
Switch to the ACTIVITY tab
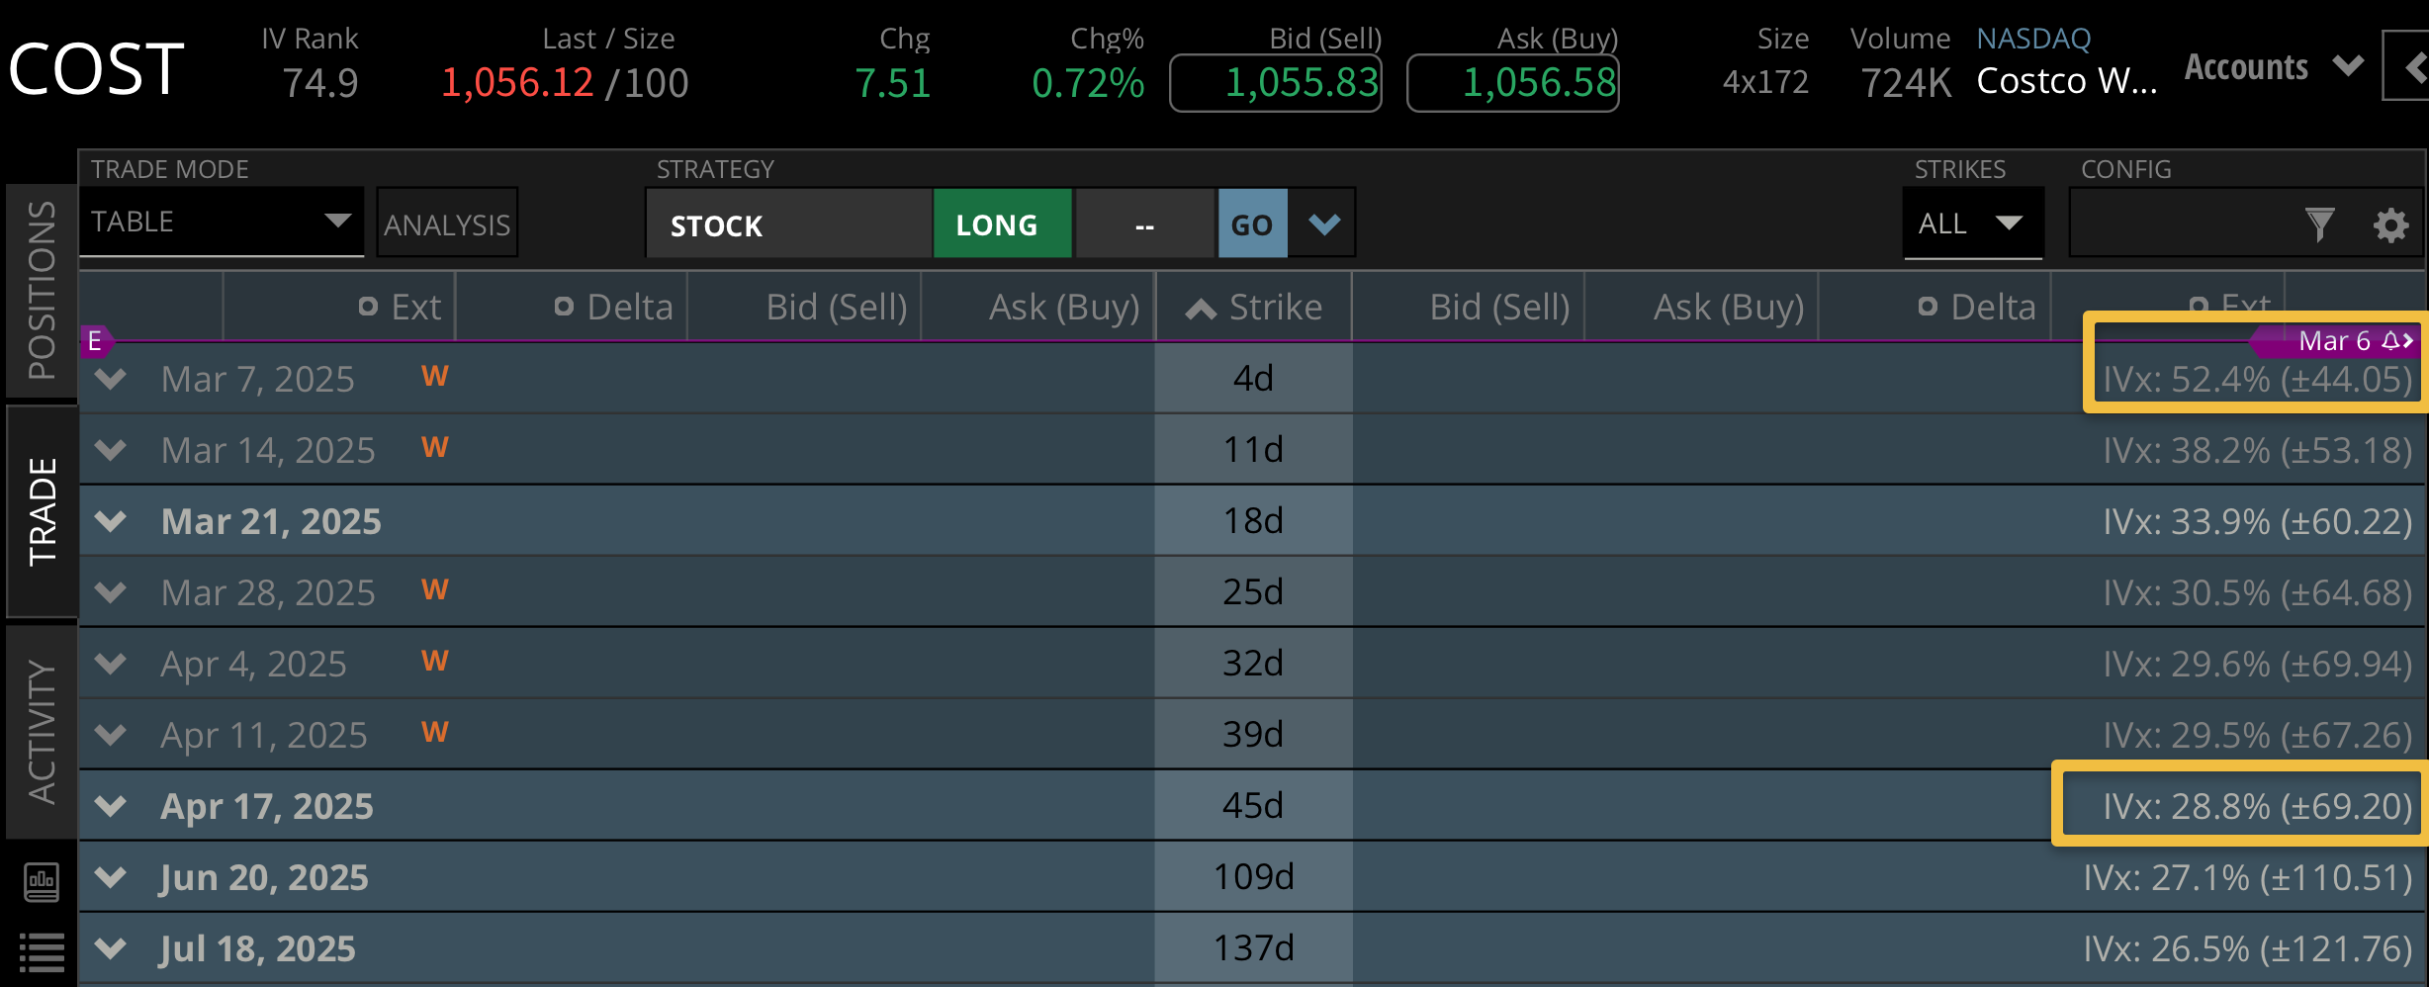coord(42,732)
